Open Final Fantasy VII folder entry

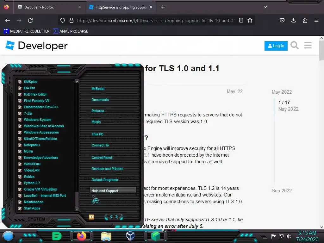click(37, 101)
